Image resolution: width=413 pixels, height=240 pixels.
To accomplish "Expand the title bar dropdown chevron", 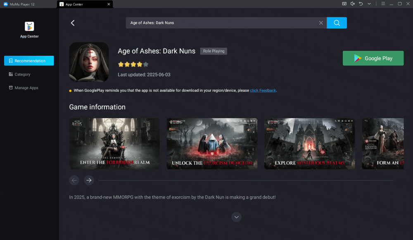I will tap(369, 4).
